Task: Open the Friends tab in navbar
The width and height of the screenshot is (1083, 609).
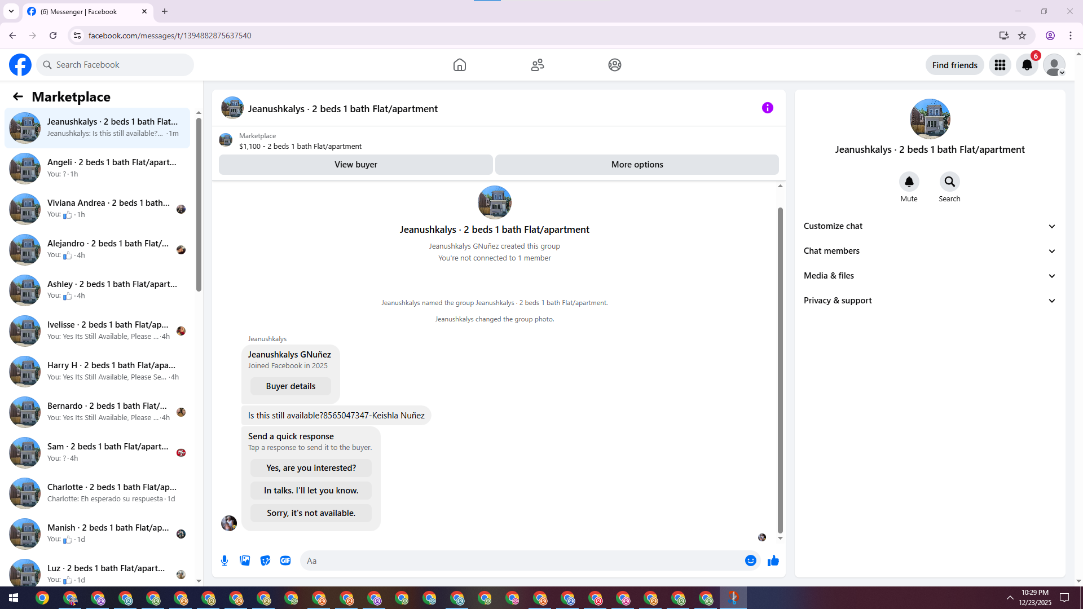Action: (537, 65)
